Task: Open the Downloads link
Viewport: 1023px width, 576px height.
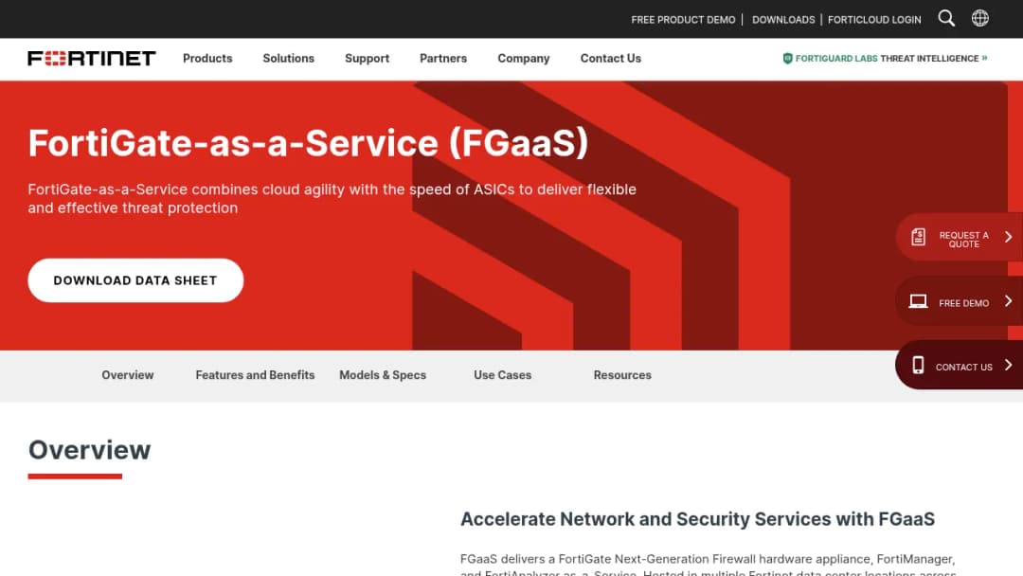Action: [x=783, y=20]
